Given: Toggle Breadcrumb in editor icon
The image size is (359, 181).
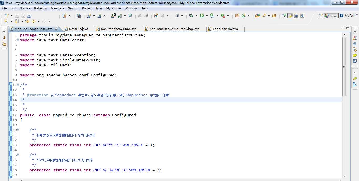Looking at the screenshot, I should [x=284, y=16].
